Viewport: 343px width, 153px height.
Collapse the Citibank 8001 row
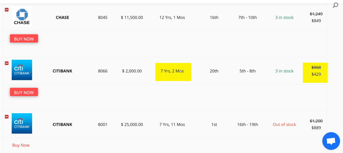(x=7, y=117)
